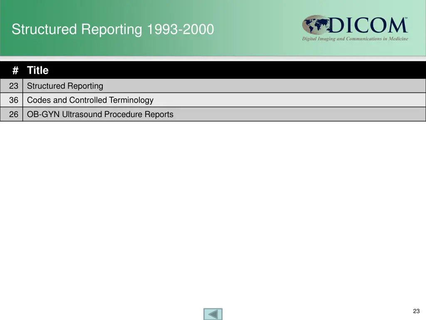
Task: Click the DICOM wordmark text
Action: tap(367, 25)
